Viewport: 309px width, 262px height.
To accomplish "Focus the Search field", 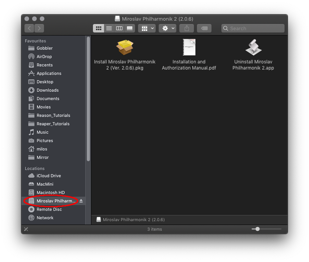I will [x=253, y=28].
